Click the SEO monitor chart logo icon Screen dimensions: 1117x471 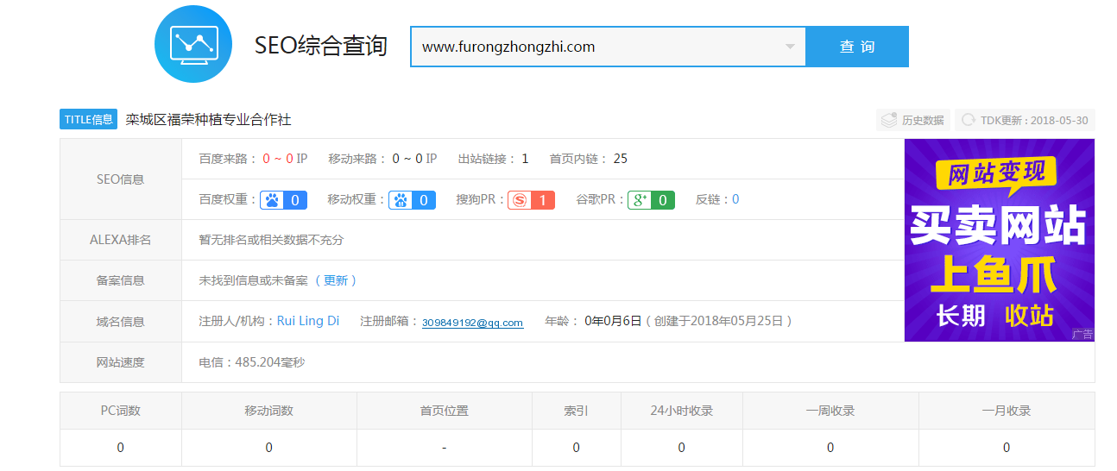(x=193, y=44)
